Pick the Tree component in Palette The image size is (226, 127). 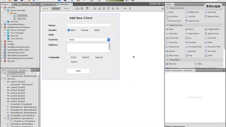click(189, 56)
